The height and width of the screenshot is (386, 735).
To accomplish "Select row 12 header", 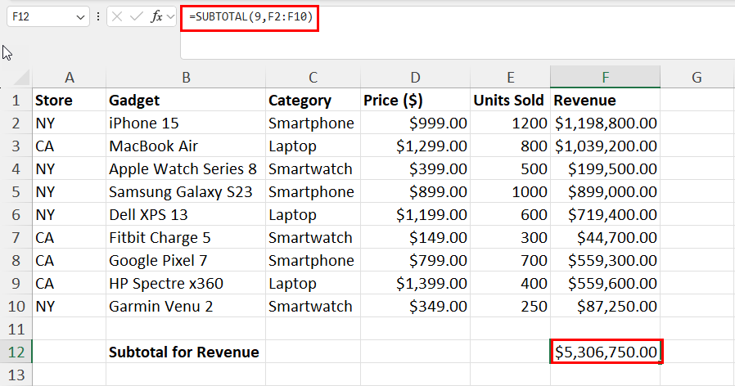I will [16, 352].
